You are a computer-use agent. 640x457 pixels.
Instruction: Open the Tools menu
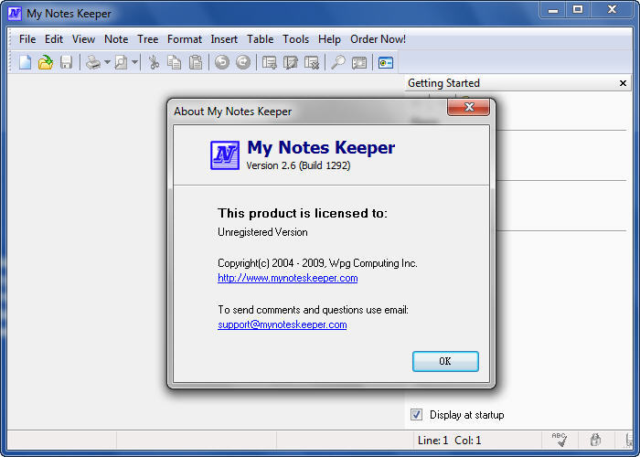pos(295,39)
